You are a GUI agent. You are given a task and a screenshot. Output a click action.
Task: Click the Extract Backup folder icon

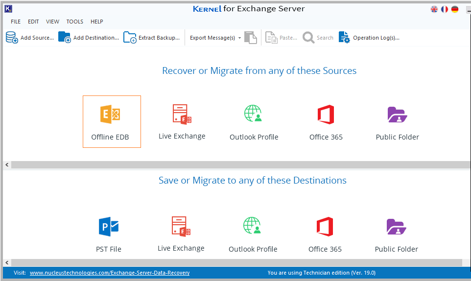pyautogui.click(x=130, y=38)
